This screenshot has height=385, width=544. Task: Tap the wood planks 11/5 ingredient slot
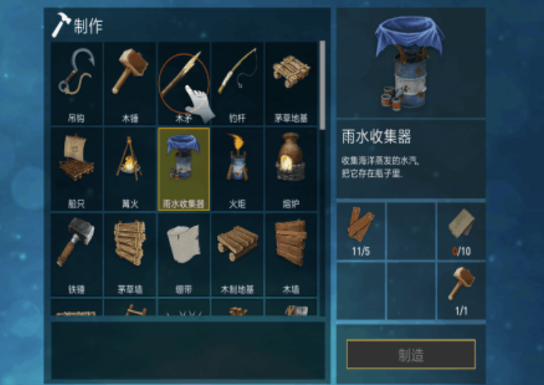(x=361, y=231)
